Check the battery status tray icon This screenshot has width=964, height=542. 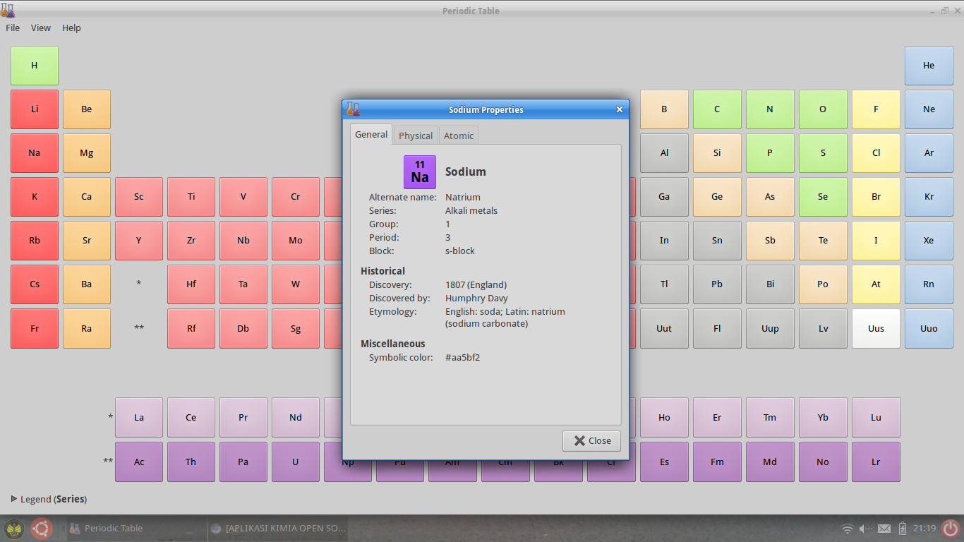[903, 528]
